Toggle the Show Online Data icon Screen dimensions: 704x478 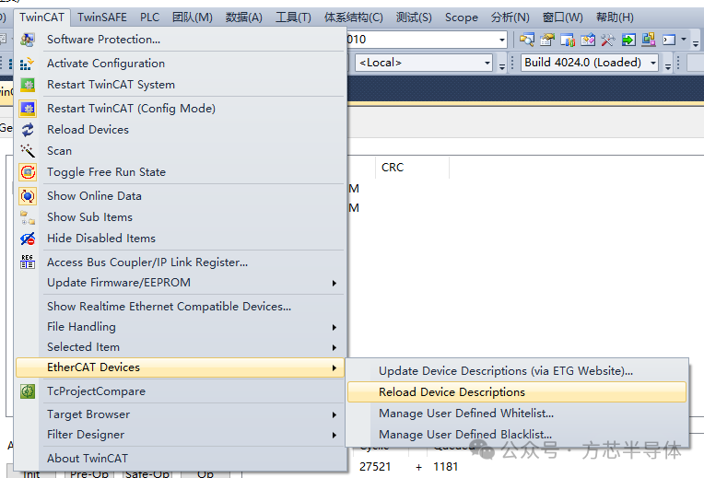[x=28, y=196]
